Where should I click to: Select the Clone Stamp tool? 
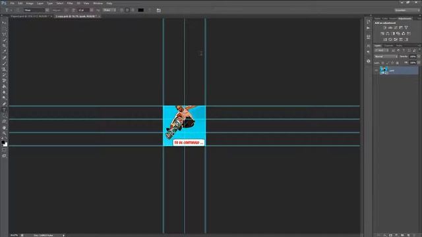(x=4, y=69)
